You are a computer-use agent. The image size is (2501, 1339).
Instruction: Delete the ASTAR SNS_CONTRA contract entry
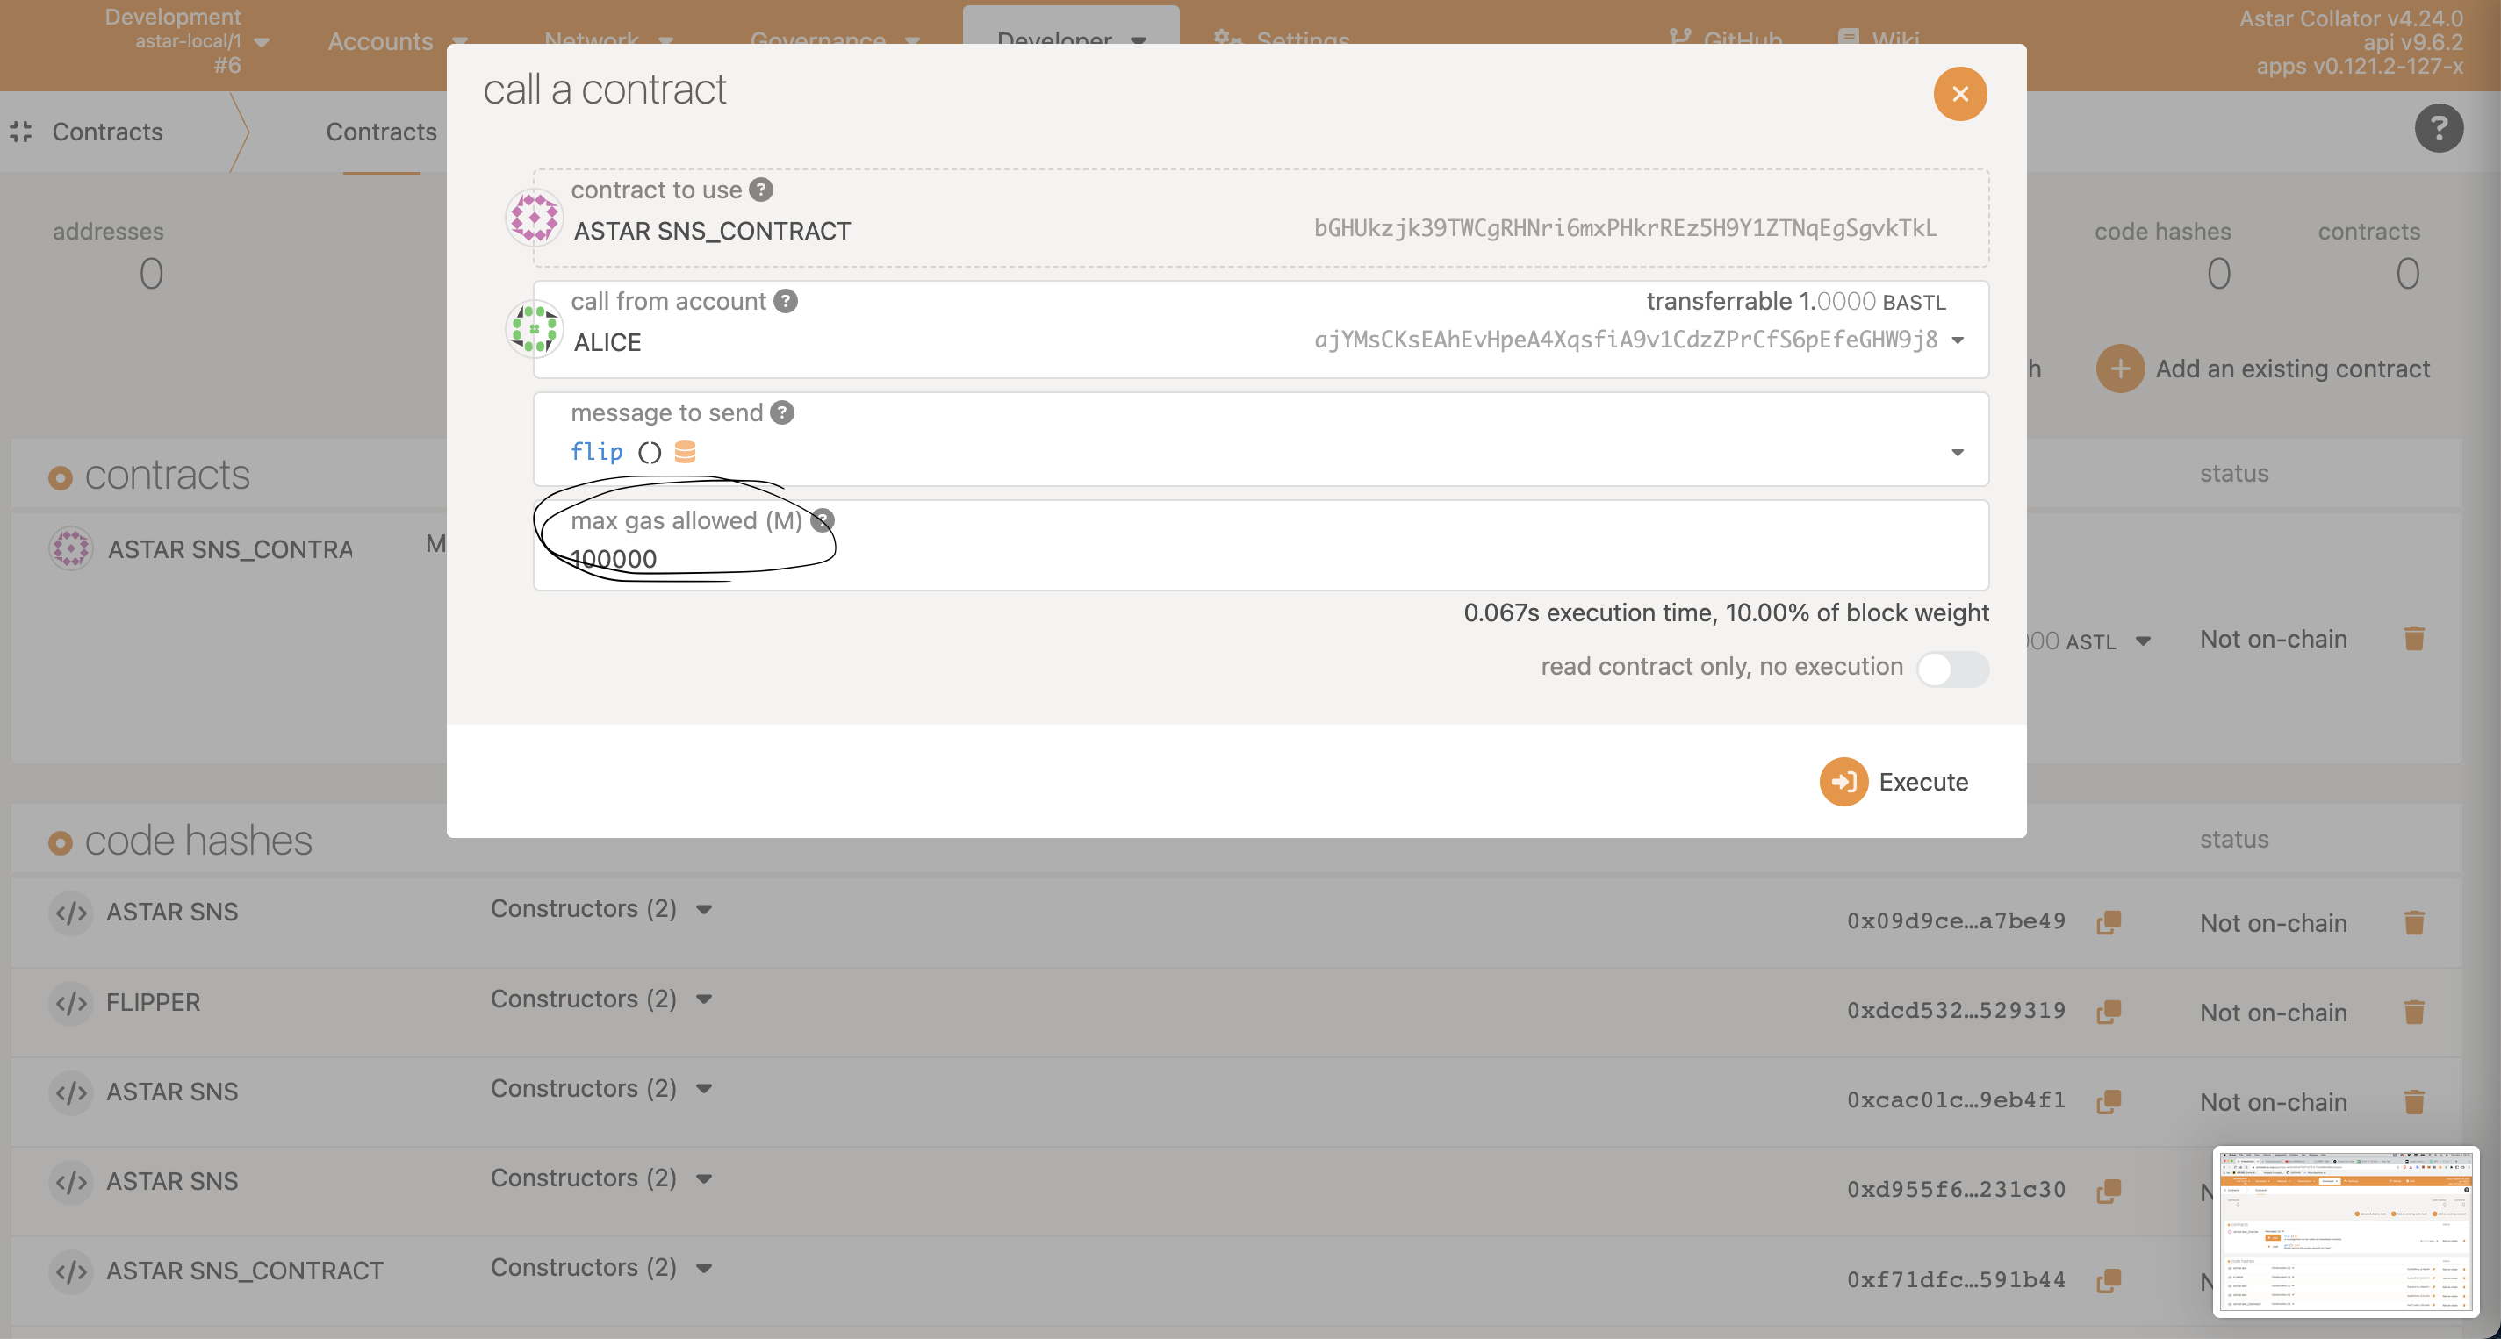pyautogui.click(x=2413, y=640)
